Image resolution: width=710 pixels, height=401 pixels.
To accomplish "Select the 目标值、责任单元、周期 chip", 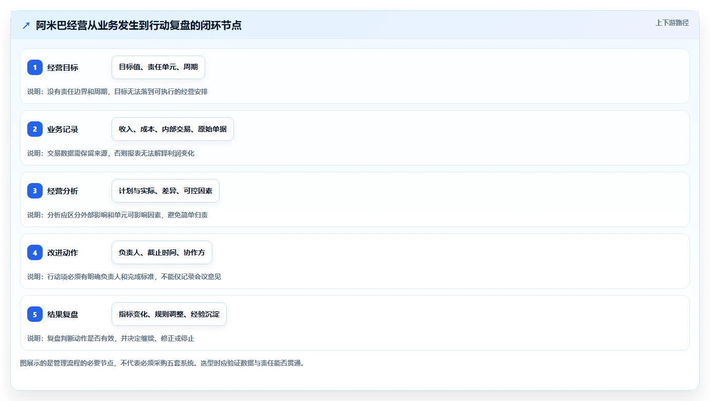I will 158,67.
